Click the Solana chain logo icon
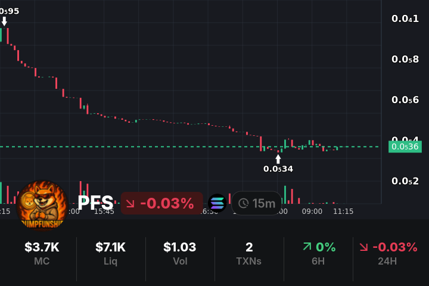The height and width of the screenshot is (286, 429). coord(217,203)
